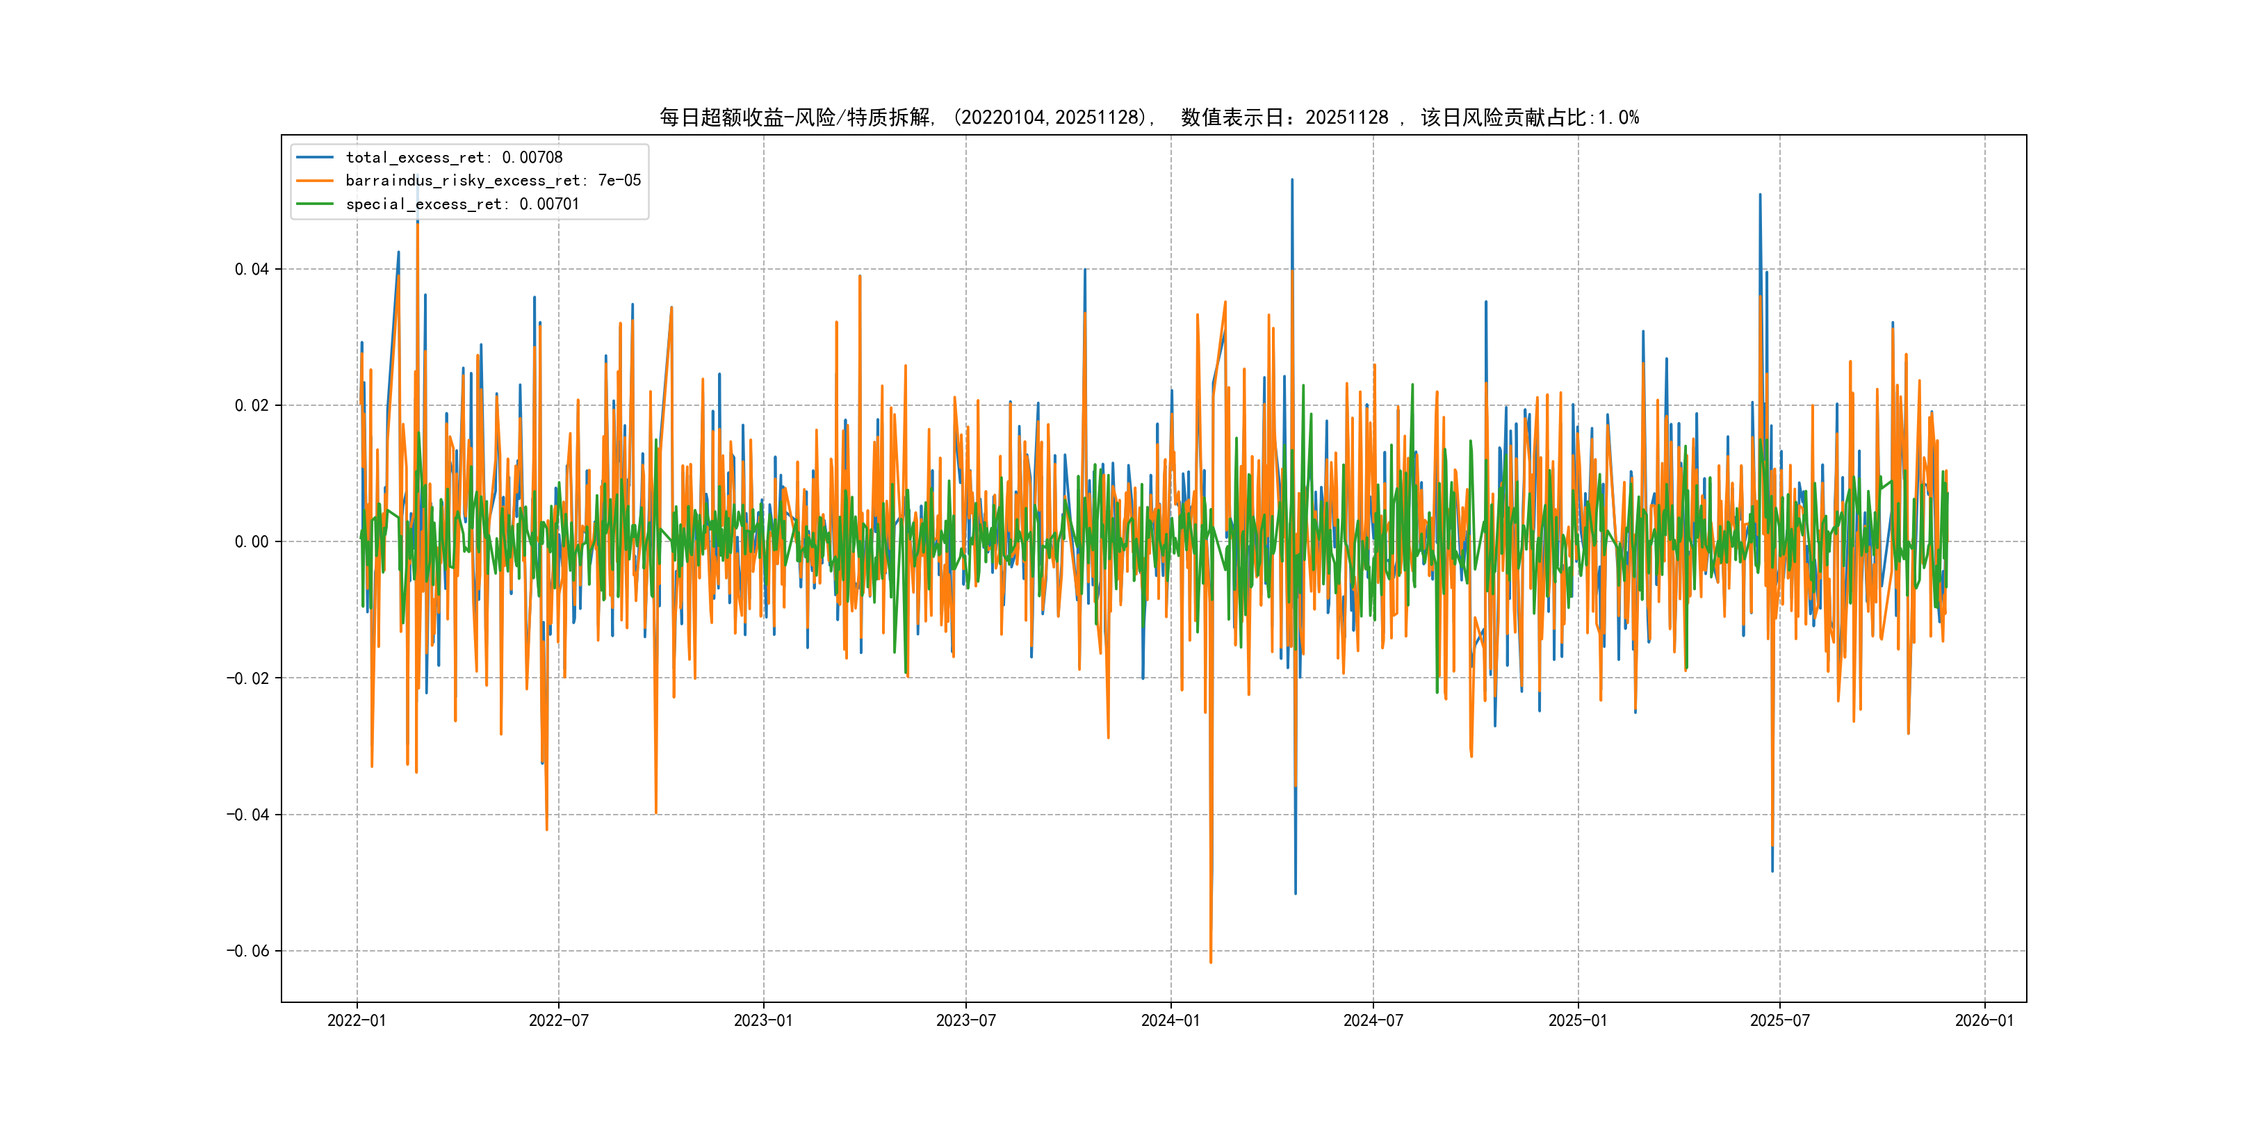Click the -0.02 y-axis tick label
This screenshot has height=1126, width=2252.
pos(248,678)
